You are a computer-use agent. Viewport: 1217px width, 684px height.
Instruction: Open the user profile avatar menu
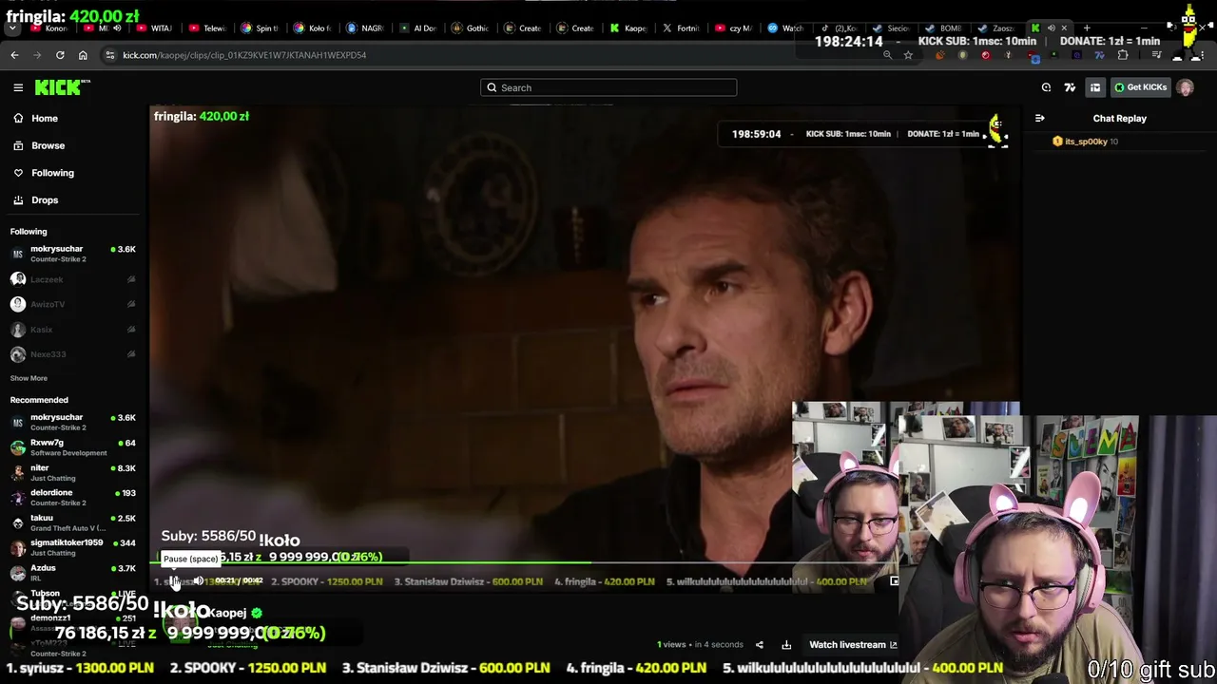1185,87
